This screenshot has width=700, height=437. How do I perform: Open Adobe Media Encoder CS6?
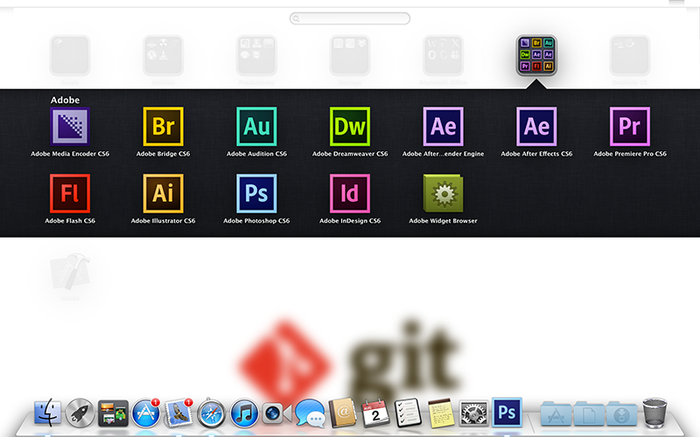point(70,127)
